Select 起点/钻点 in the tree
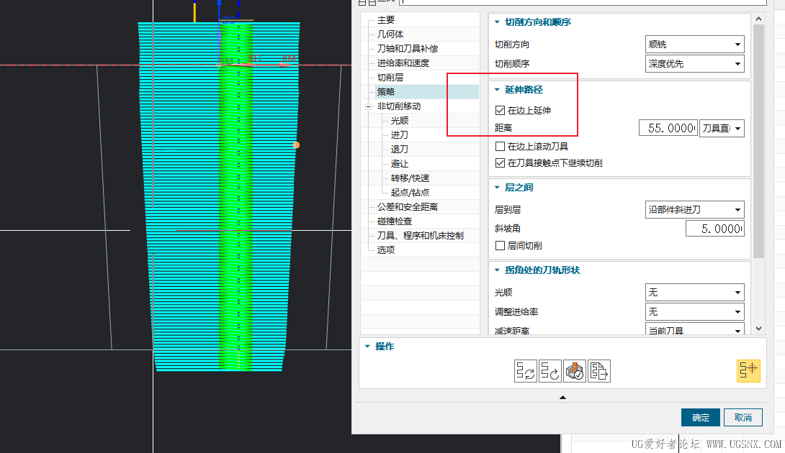This screenshot has height=453, width=785. pyautogui.click(x=410, y=193)
